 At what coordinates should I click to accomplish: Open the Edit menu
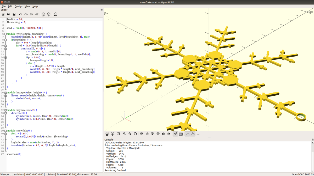point(10,6)
